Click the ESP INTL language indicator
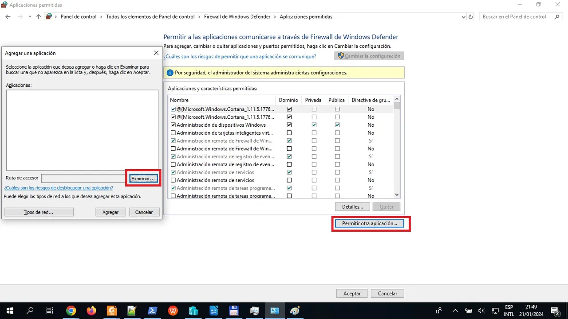Screen dimensions: 568x319 tap(509, 311)
